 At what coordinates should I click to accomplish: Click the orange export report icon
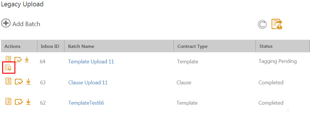point(276,24)
